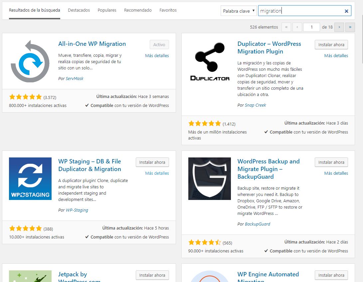Click the BackupGuard shield plugin icon
363x282 pixels.
[x=210, y=179]
